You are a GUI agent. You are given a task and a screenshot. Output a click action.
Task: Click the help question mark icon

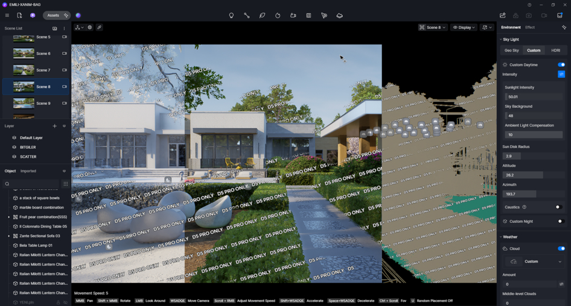point(529,5)
